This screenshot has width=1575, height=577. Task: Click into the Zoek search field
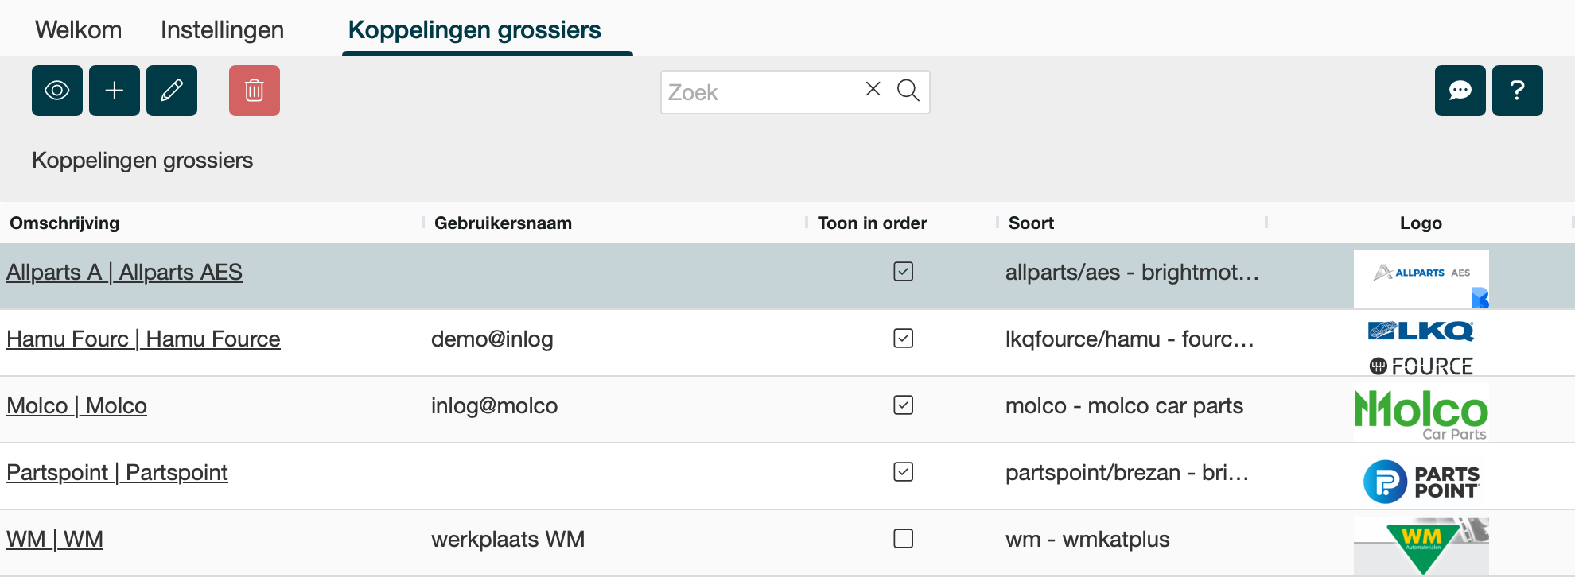point(760,92)
